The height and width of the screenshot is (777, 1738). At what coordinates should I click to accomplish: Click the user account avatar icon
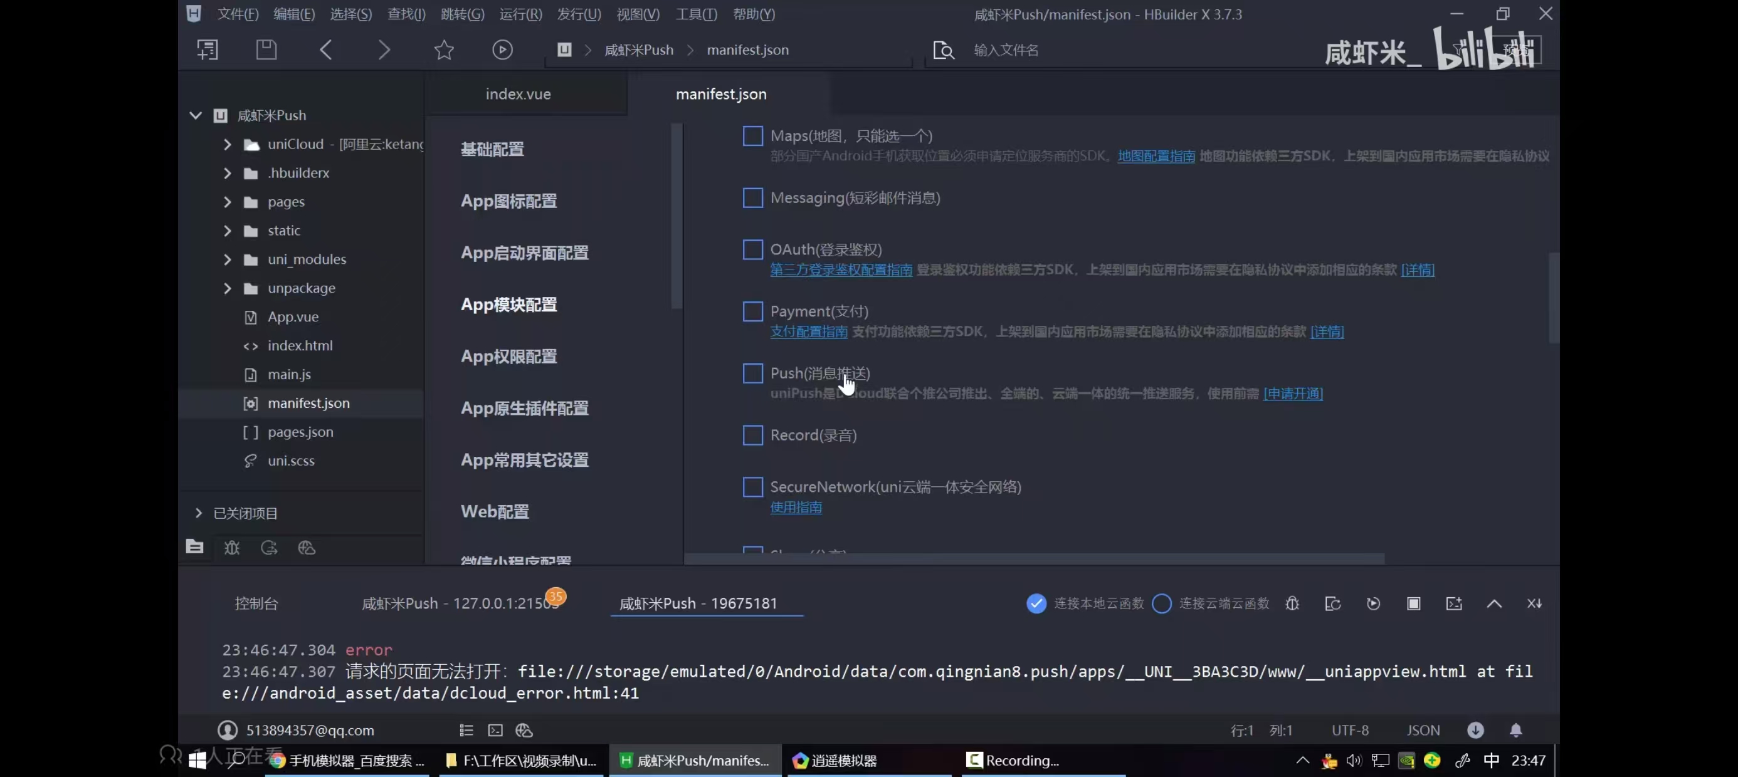tap(228, 731)
